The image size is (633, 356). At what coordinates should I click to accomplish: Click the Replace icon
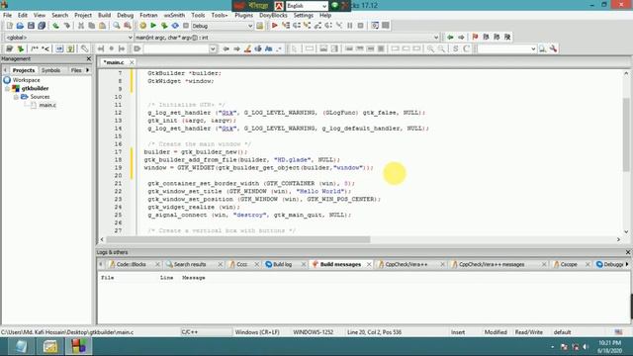point(128,26)
